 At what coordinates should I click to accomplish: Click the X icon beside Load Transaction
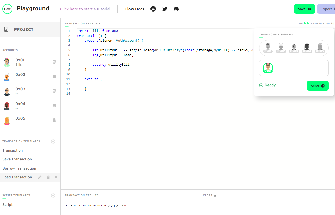click(x=56, y=177)
